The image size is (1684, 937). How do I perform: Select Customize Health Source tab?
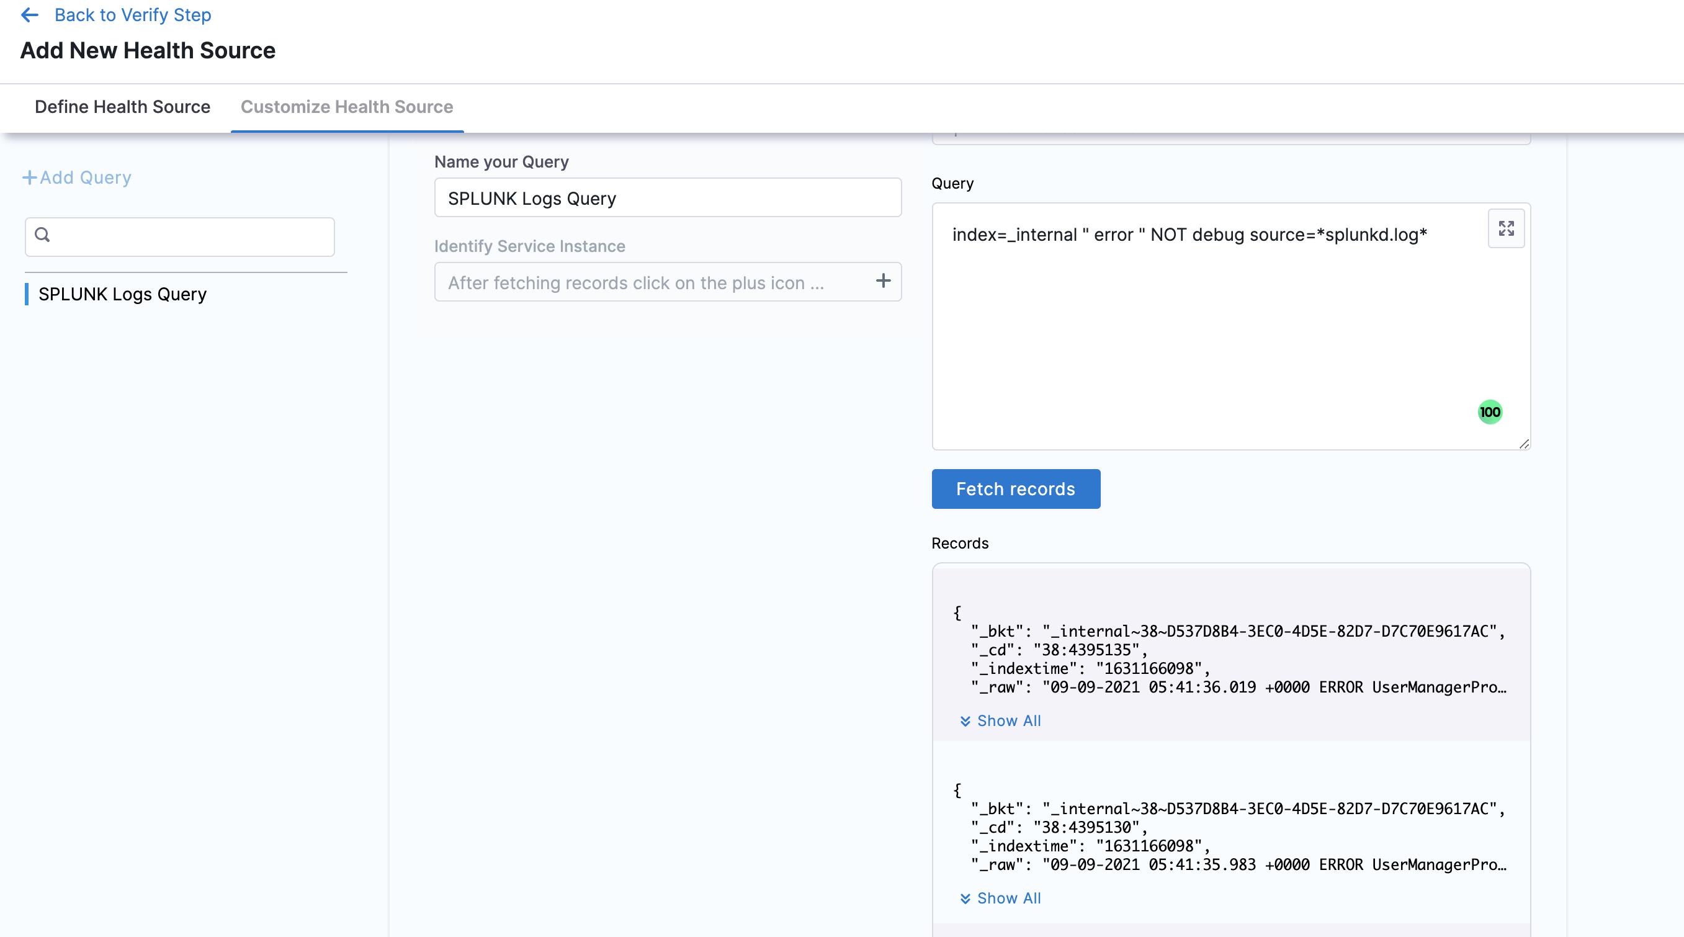click(346, 107)
